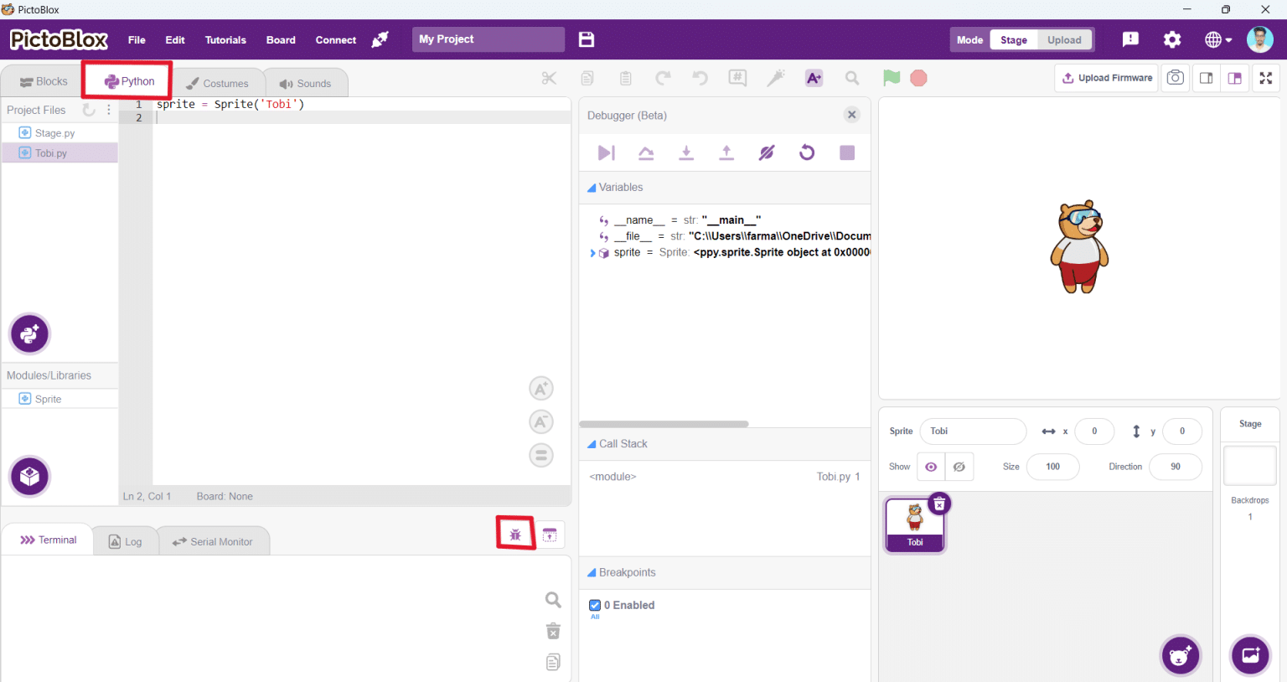Switch mode to Upload
This screenshot has height=682, width=1287.
pyautogui.click(x=1064, y=40)
